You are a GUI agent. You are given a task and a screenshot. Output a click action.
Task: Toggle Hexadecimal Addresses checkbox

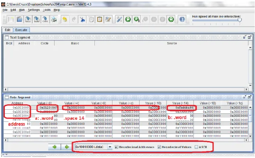coord(116,147)
